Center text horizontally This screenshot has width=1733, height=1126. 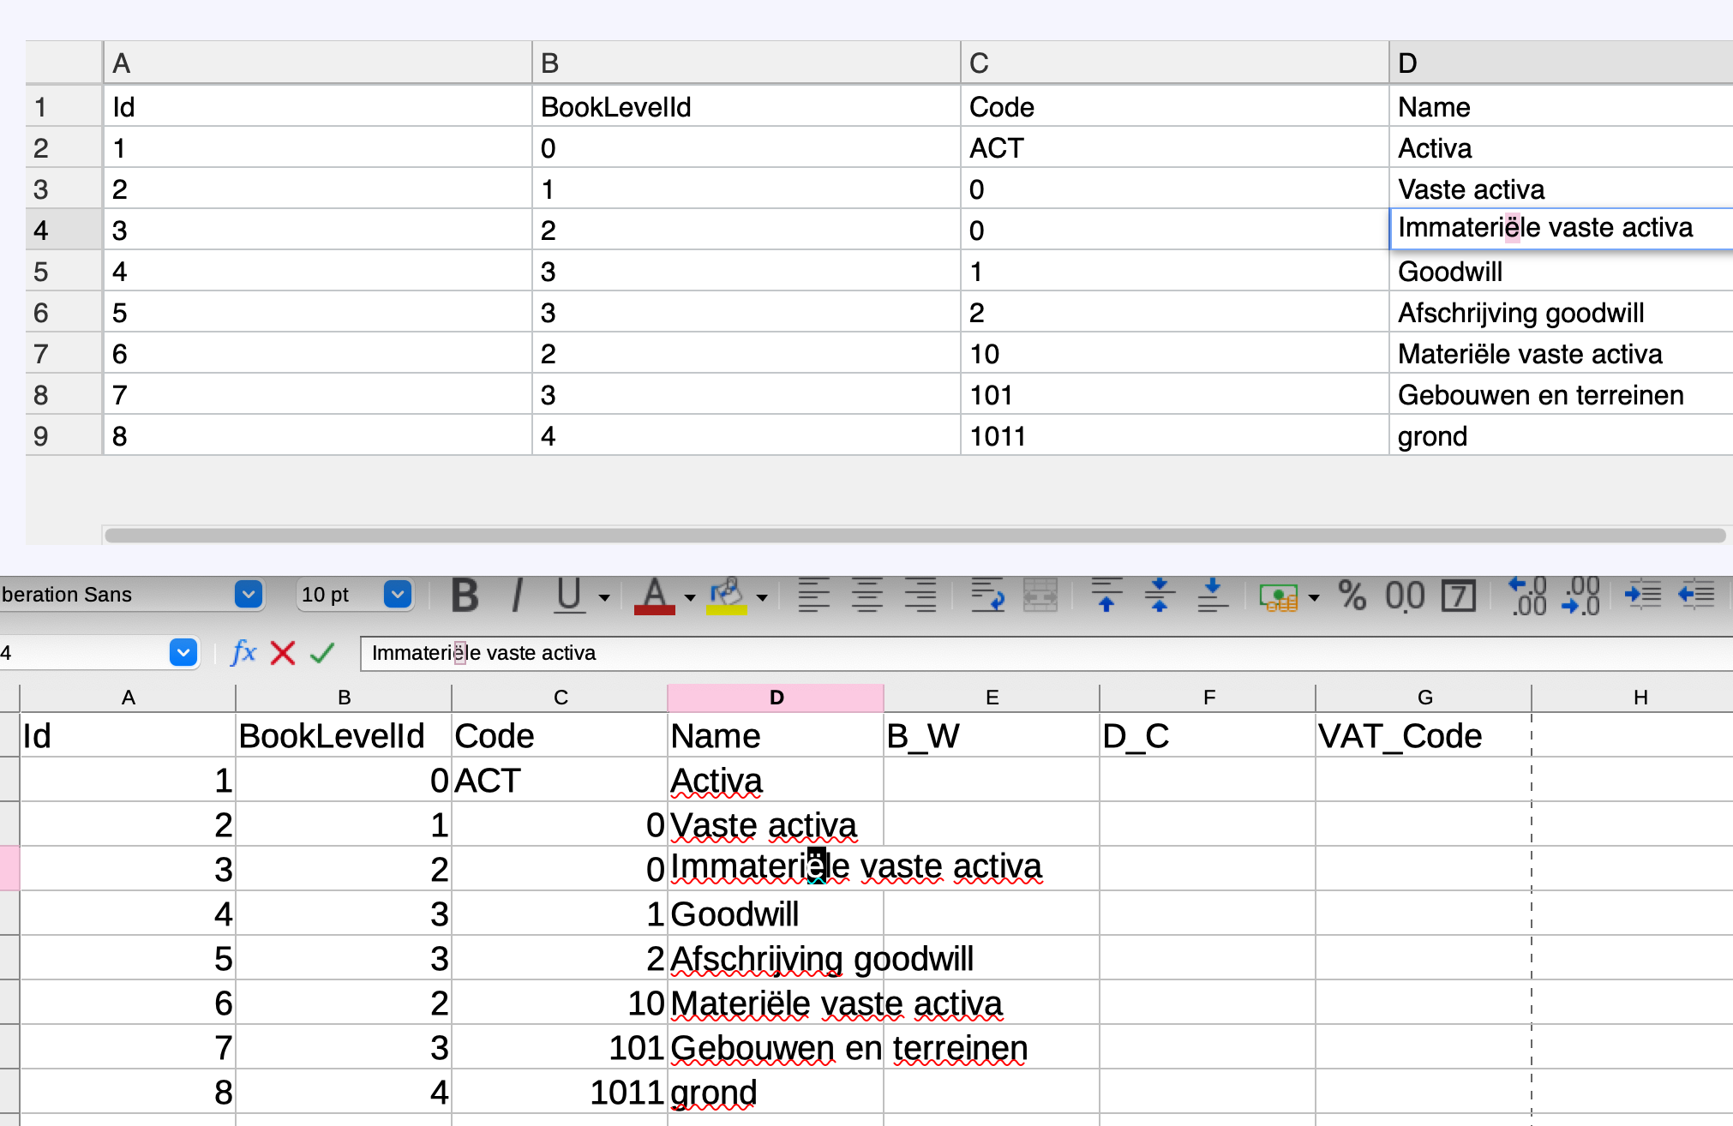point(867,595)
